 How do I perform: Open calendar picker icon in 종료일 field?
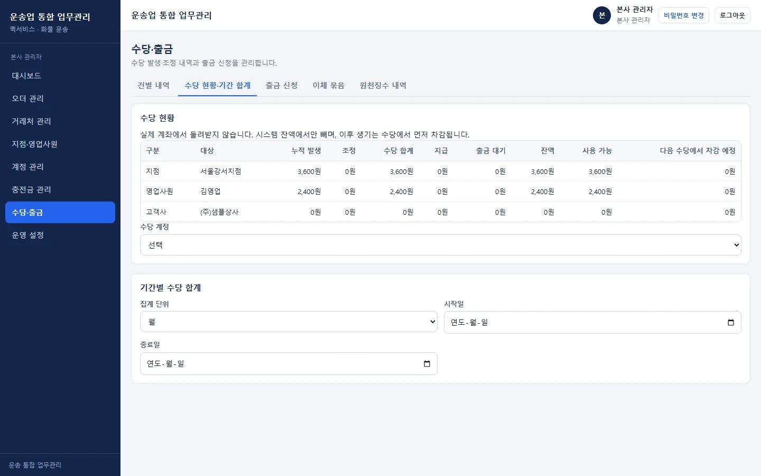pyautogui.click(x=427, y=364)
